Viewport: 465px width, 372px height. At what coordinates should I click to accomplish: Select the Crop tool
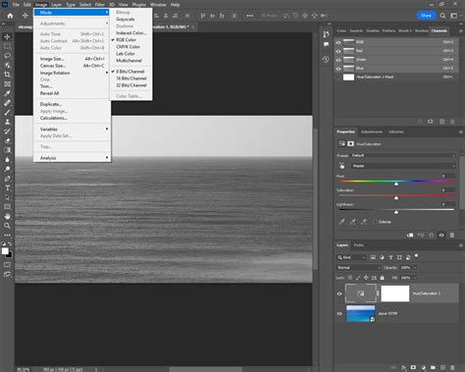(x=7, y=75)
